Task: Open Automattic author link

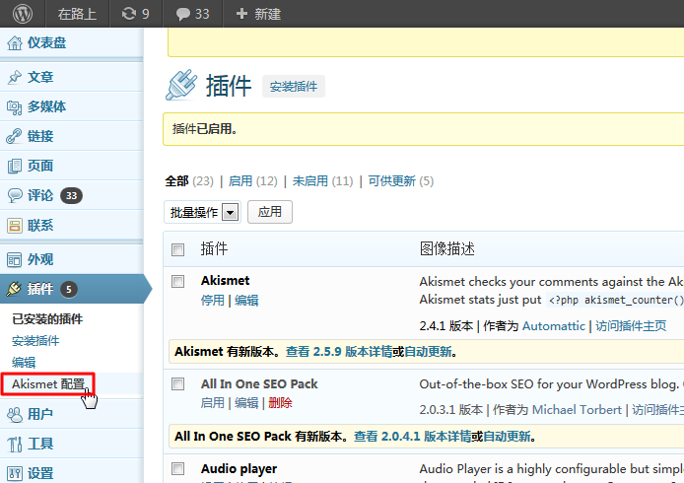Action: [x=554, y=326]
